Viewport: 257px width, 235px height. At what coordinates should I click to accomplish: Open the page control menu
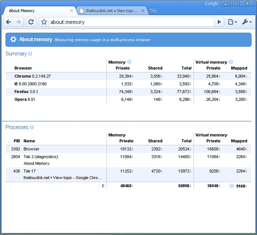coord(233,22)
